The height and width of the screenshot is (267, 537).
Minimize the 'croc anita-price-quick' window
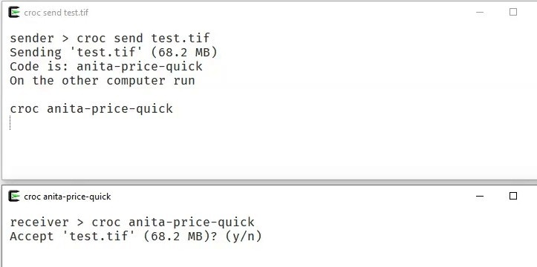480,197
